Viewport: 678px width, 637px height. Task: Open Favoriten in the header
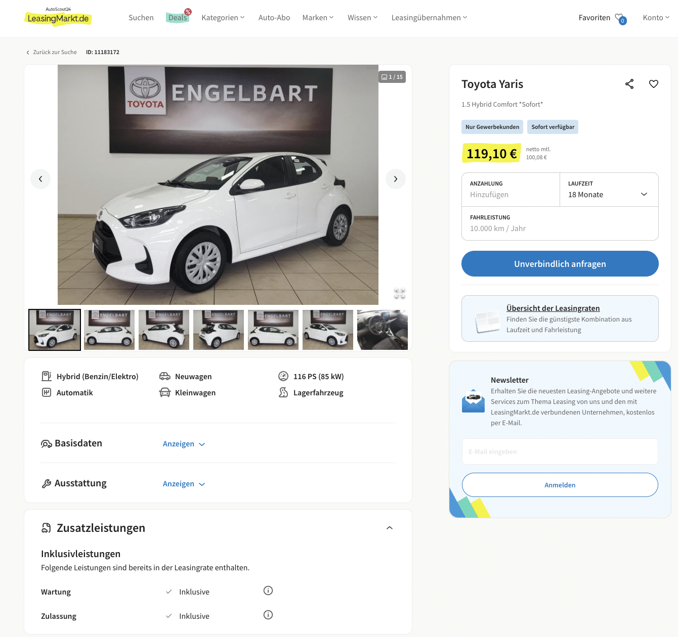[x=595, y=18]
